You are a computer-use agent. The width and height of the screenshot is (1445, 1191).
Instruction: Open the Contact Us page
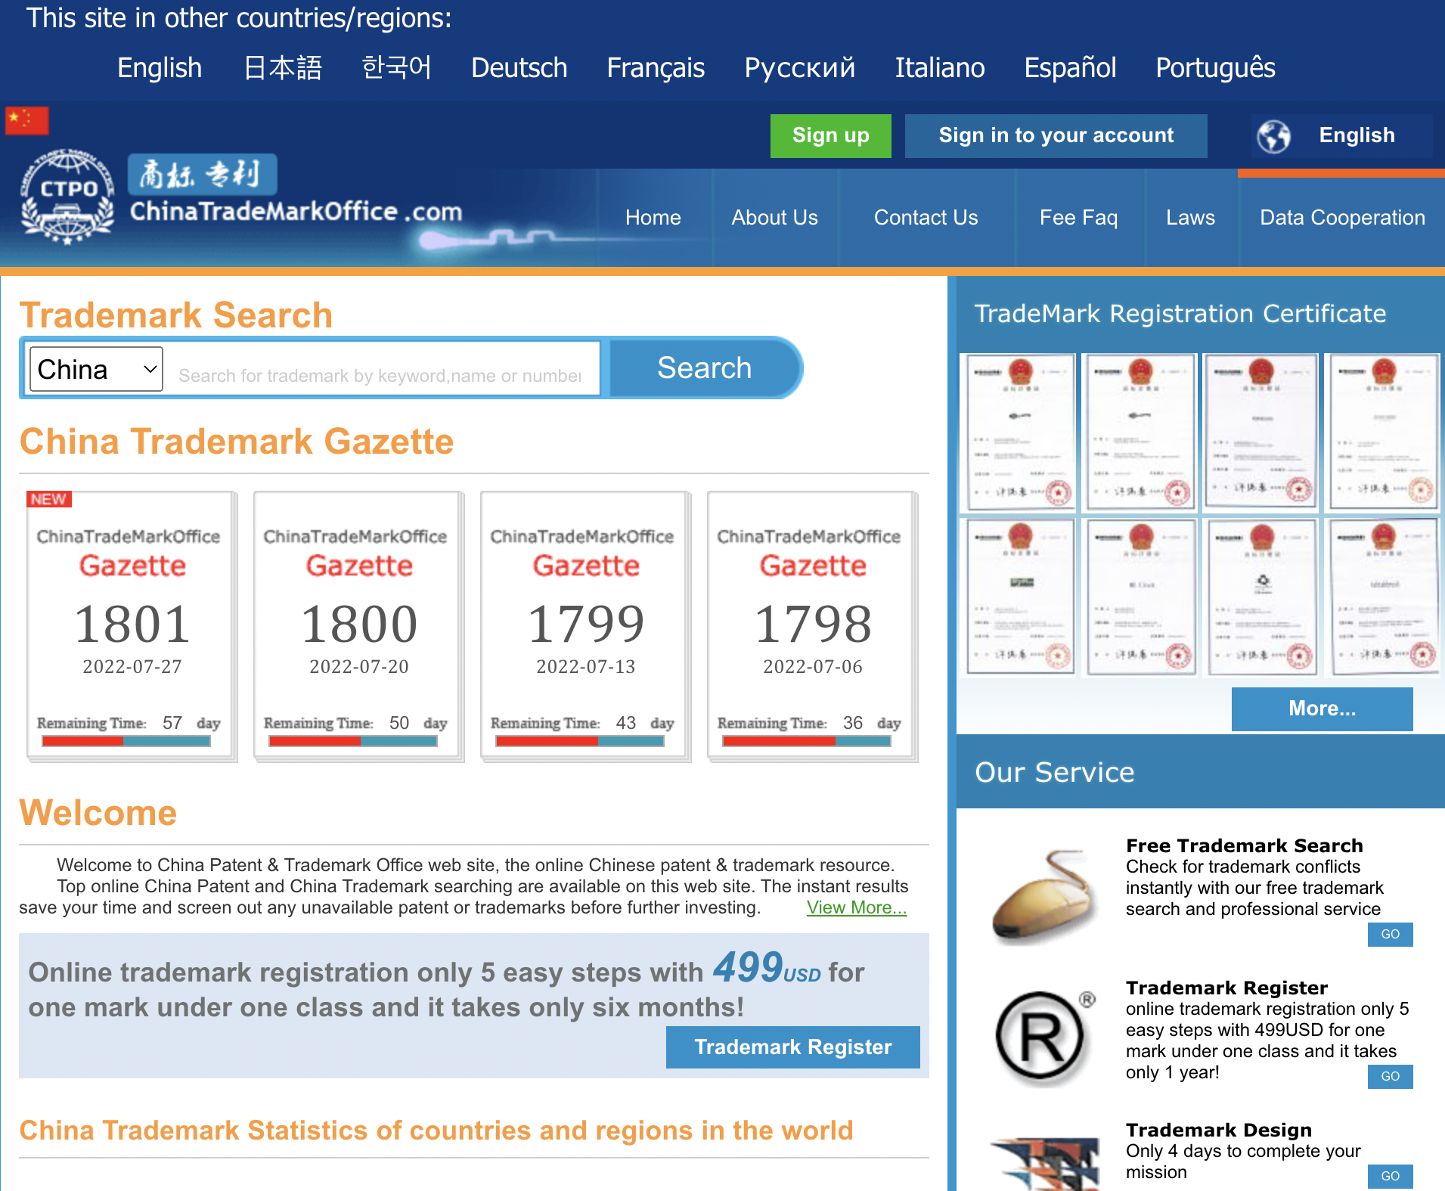pyautogui.click(x=926, y=218)
